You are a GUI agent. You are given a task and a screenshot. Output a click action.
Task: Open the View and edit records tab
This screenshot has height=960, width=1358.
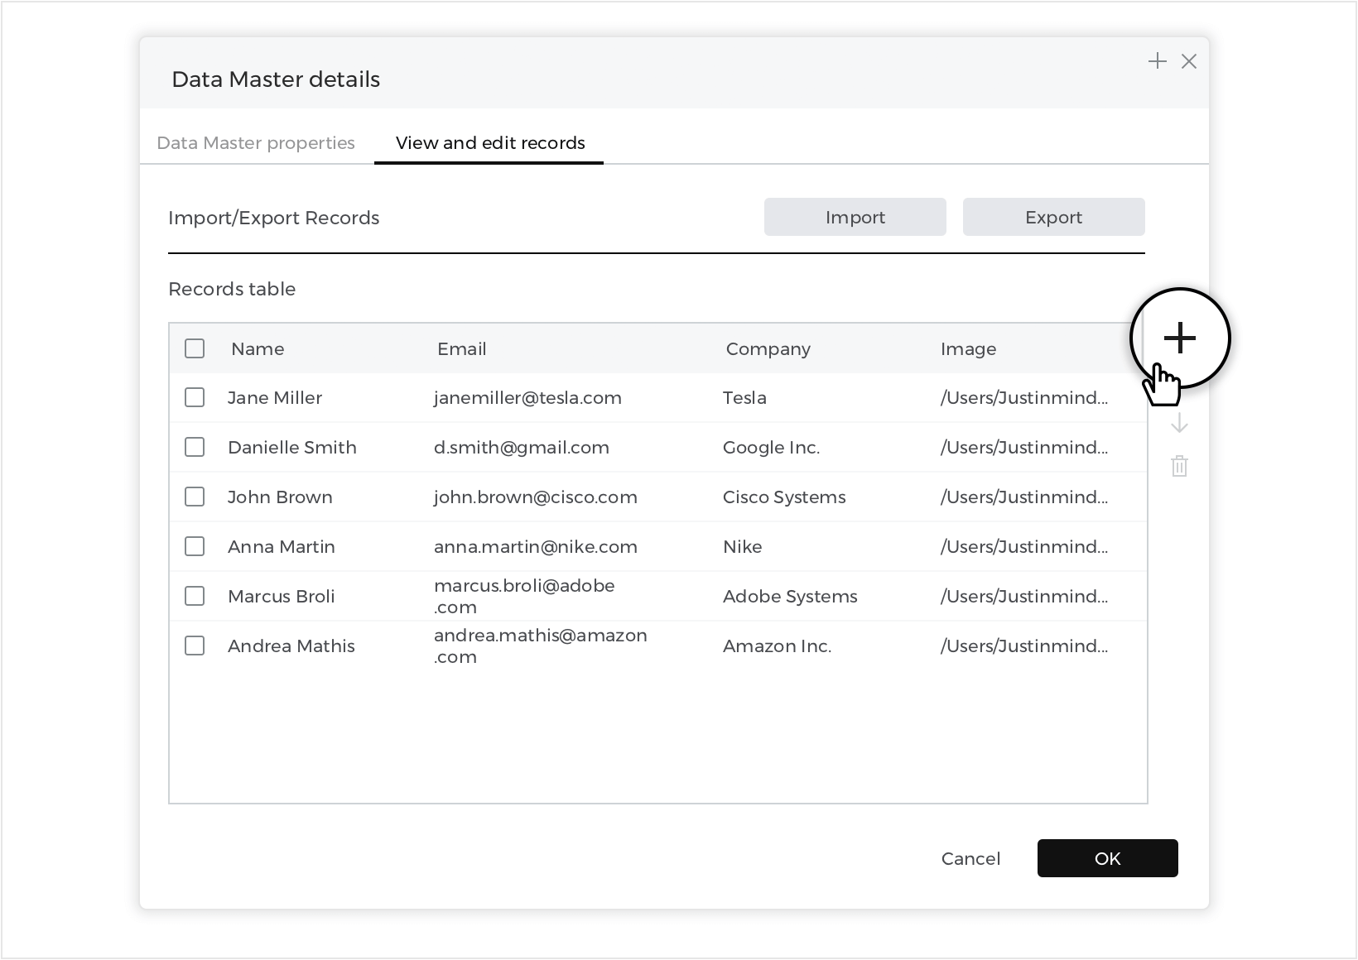coord(490,143)
